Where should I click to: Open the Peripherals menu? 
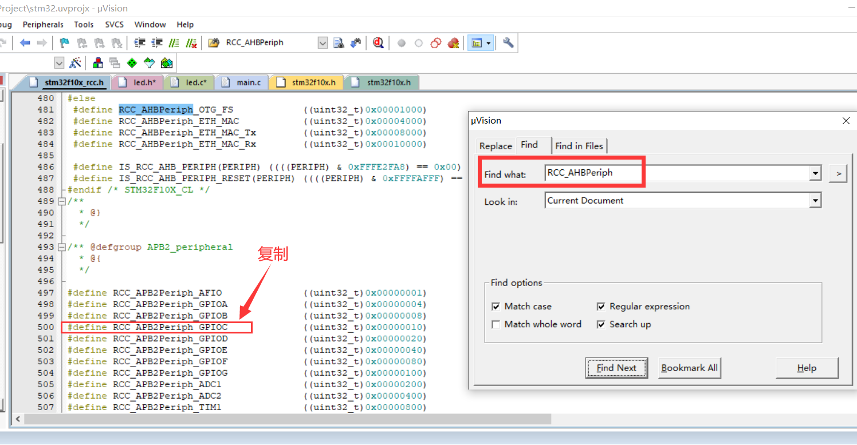click(43, 25)
